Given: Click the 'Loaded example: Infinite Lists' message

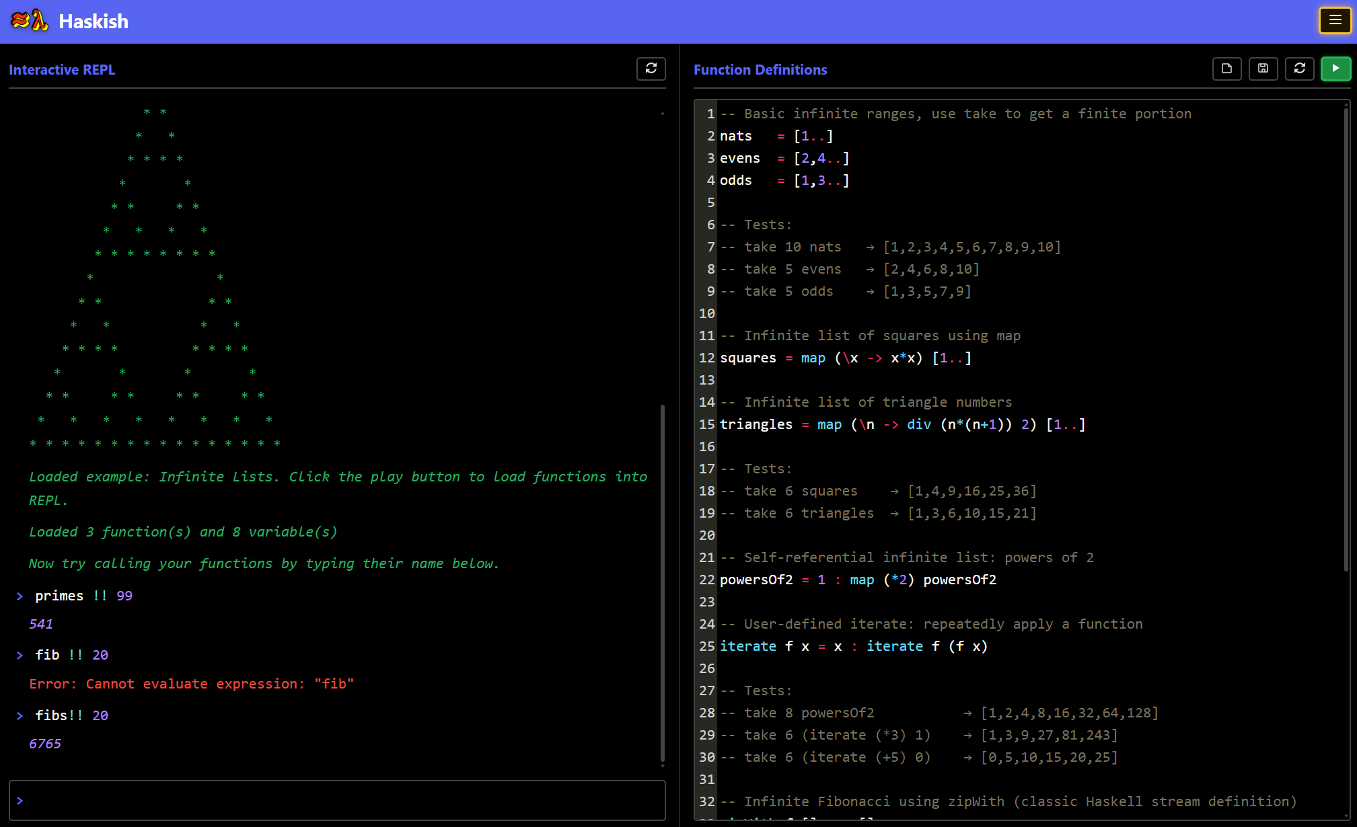Looking at the screenshot, I should tap(338, 488).
